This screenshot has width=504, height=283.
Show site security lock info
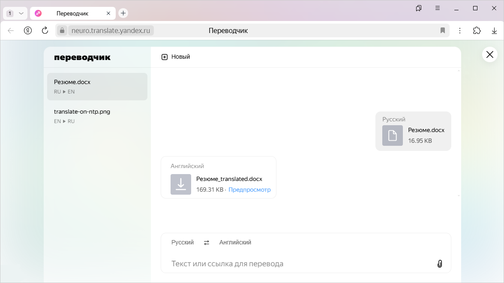pyautogui.click(x=62, y=30)
